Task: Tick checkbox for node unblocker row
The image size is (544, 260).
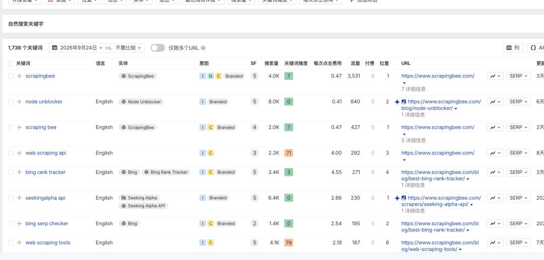Action: tap(11, 102)
